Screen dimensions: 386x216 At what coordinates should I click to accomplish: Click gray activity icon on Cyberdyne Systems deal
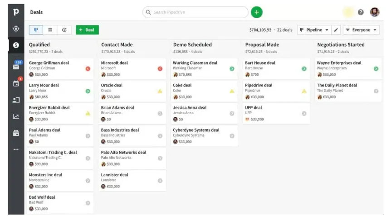[x=232, y=136]
